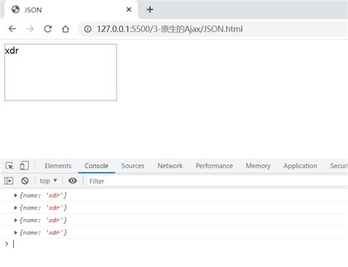Viewport: 348px width, 267px height.
Task: Close the JSON browser tab
Action: [129, 10]
